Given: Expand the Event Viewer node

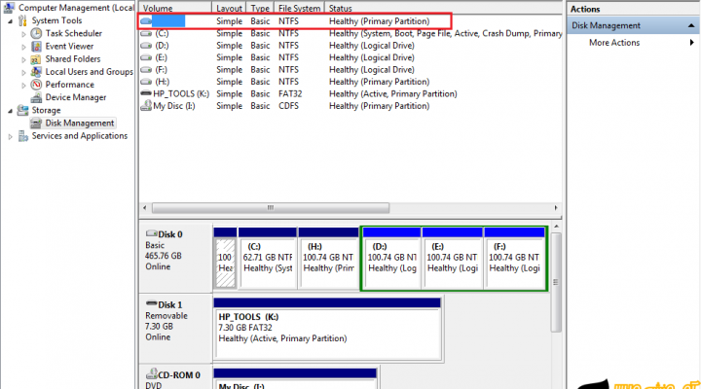Looking at the screenshot, I should 23,47.
